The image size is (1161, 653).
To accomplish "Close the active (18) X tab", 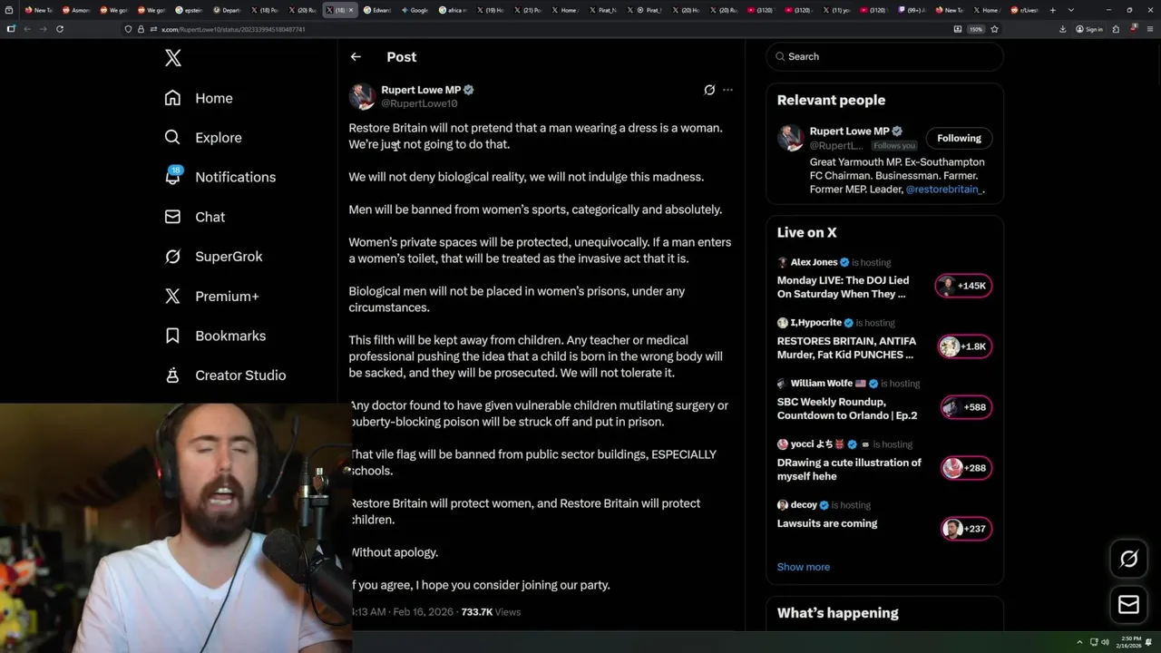I will [351, 10].
